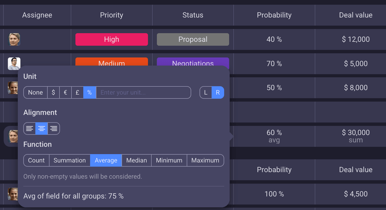Choose the Summation function
This screenshot has height=210, width=386.
point(69,160)
